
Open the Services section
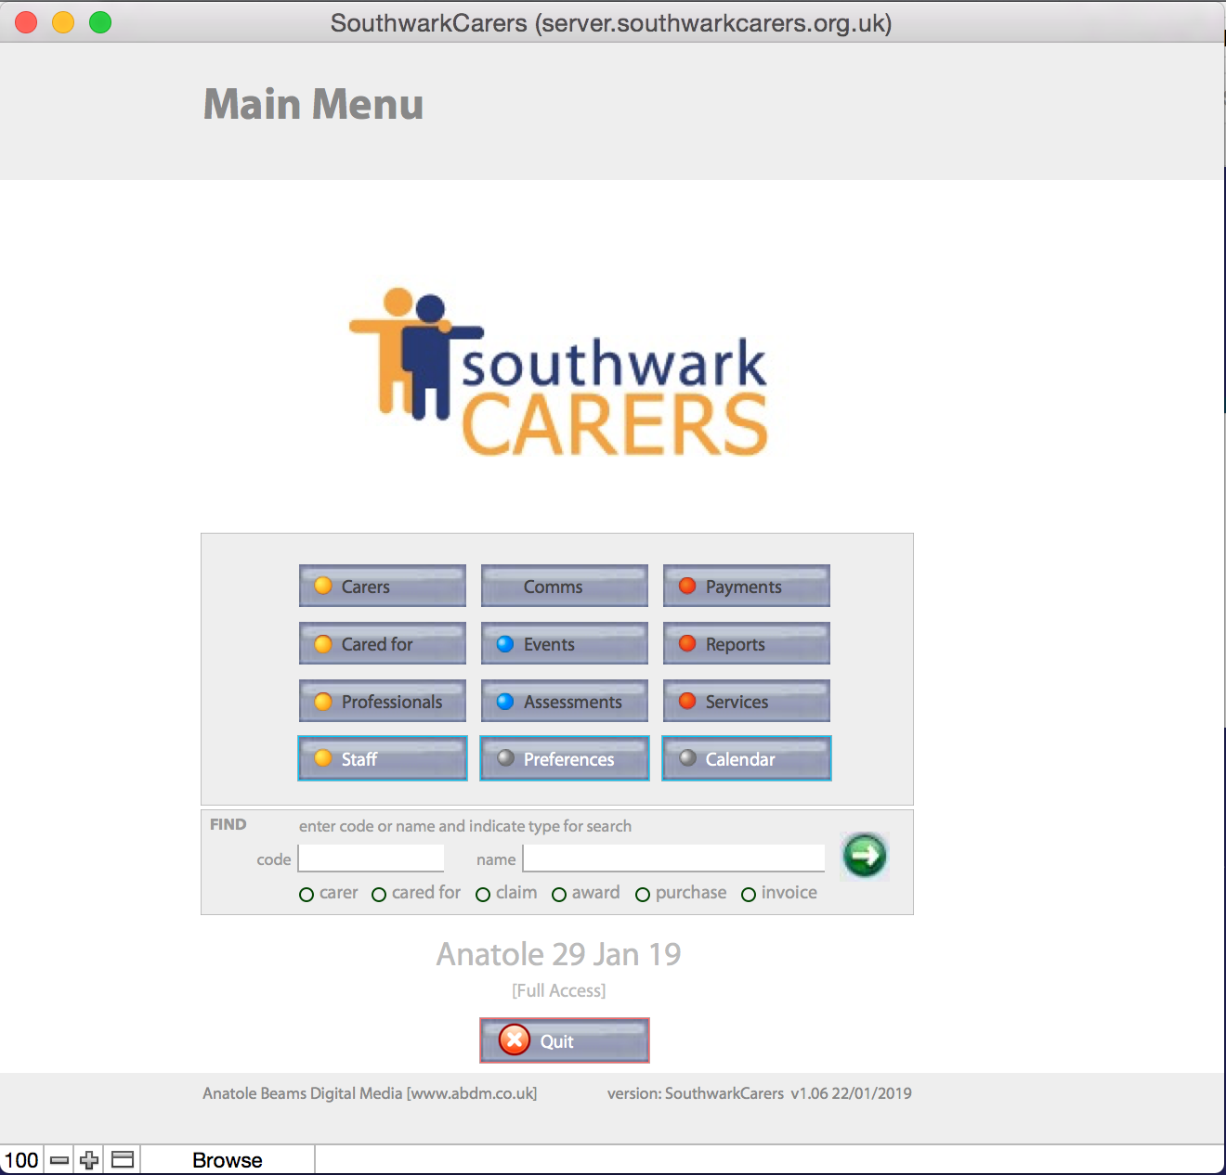[747, 701]
